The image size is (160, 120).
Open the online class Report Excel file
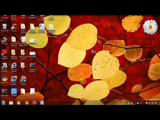[23, 41]
